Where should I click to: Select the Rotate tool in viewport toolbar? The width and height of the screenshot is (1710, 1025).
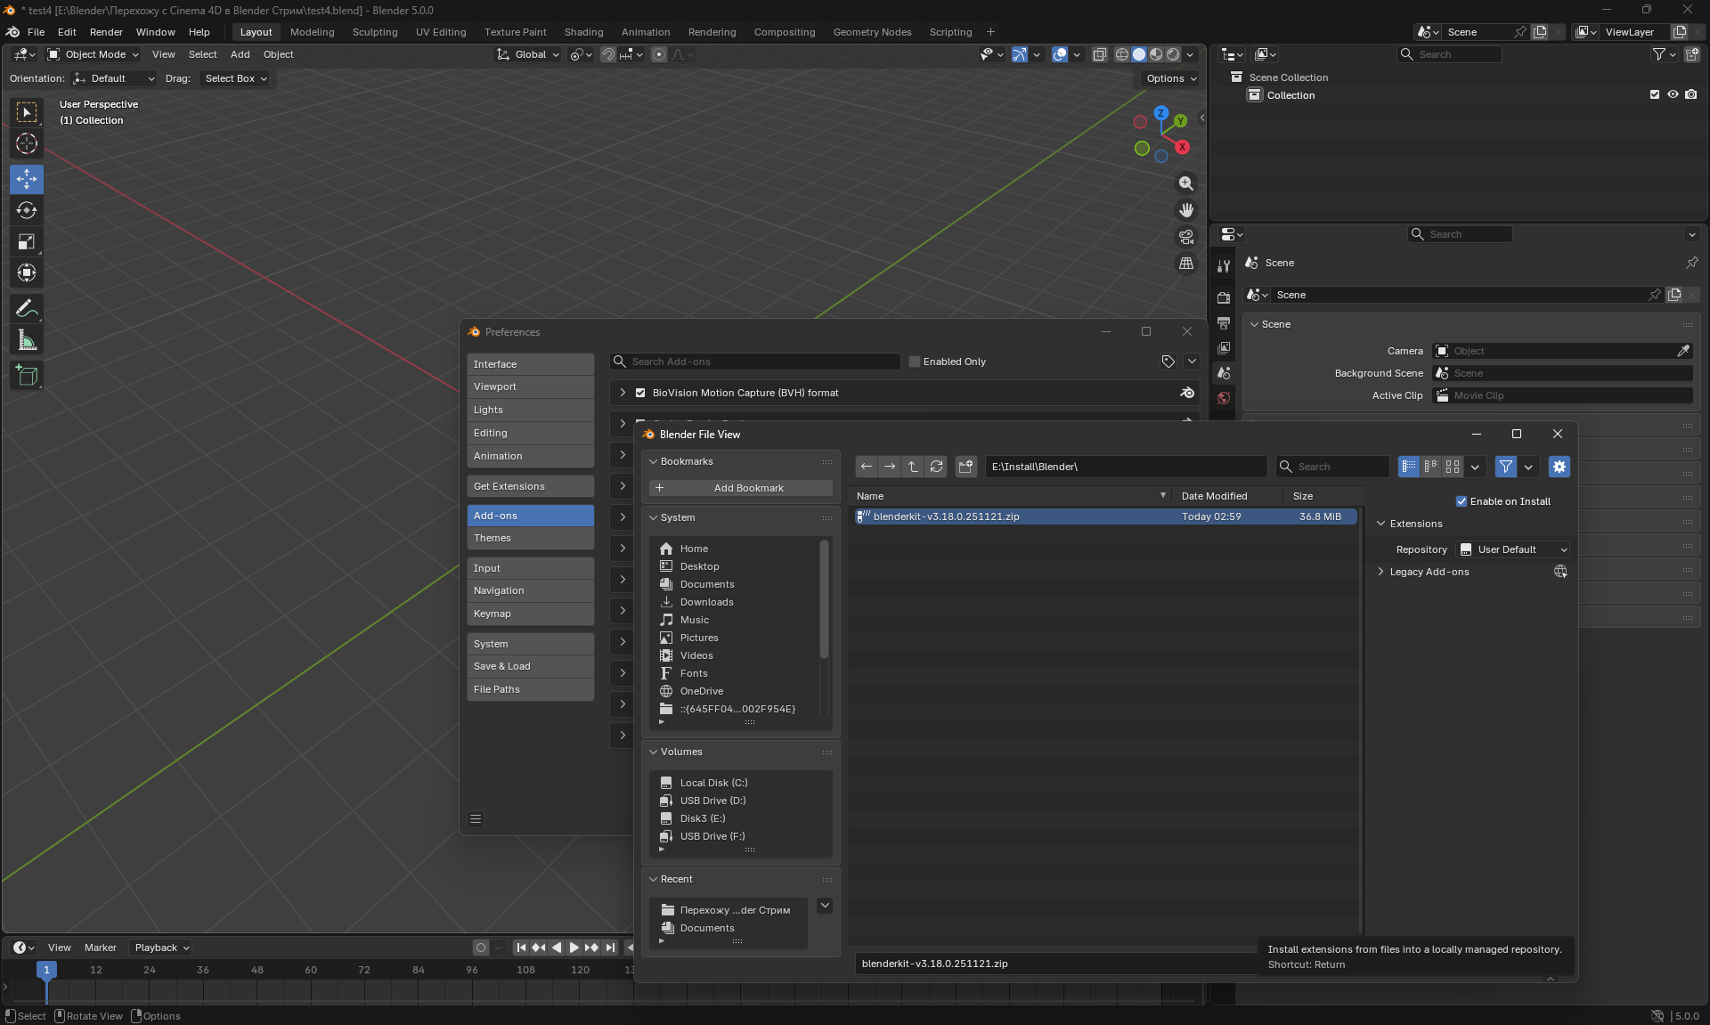[x=27, y=211]
